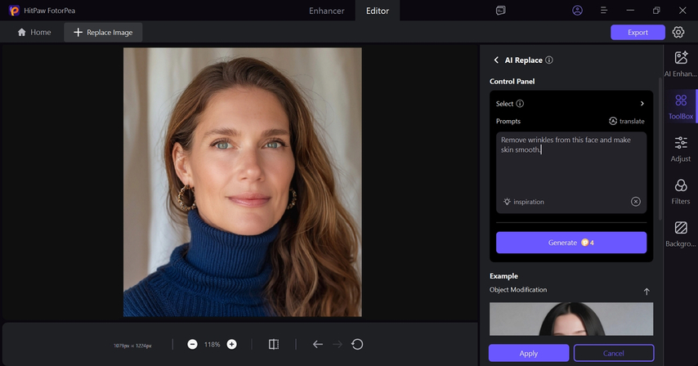Go to Home
Screen dimensions: 698x366
point(34,33)
